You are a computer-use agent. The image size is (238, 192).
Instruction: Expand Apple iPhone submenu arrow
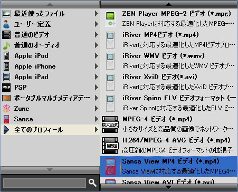[x=96, y=66]
